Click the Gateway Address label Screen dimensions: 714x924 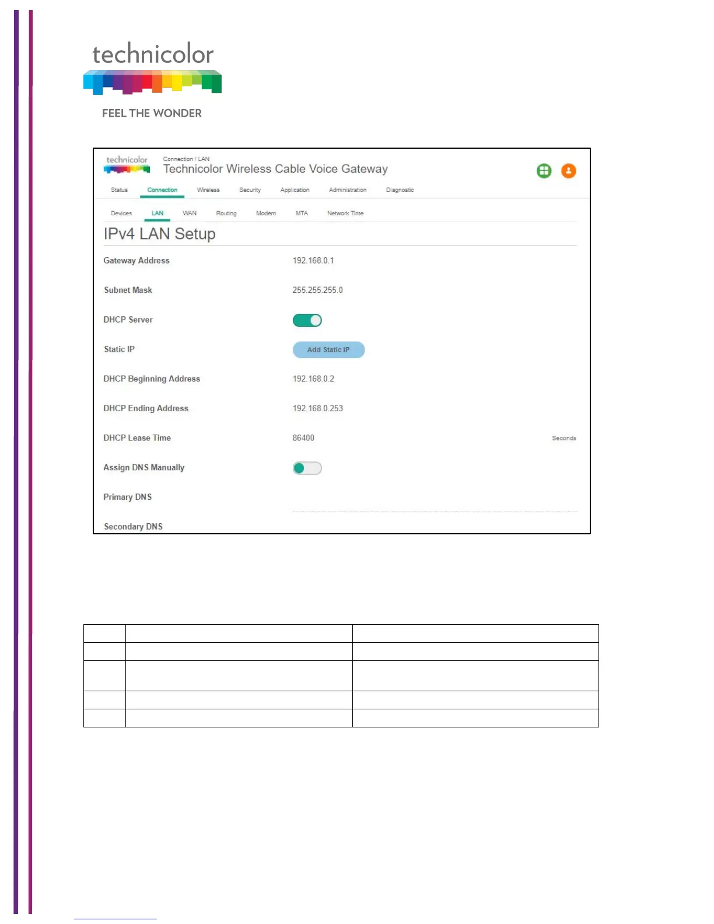coord(136,261)
